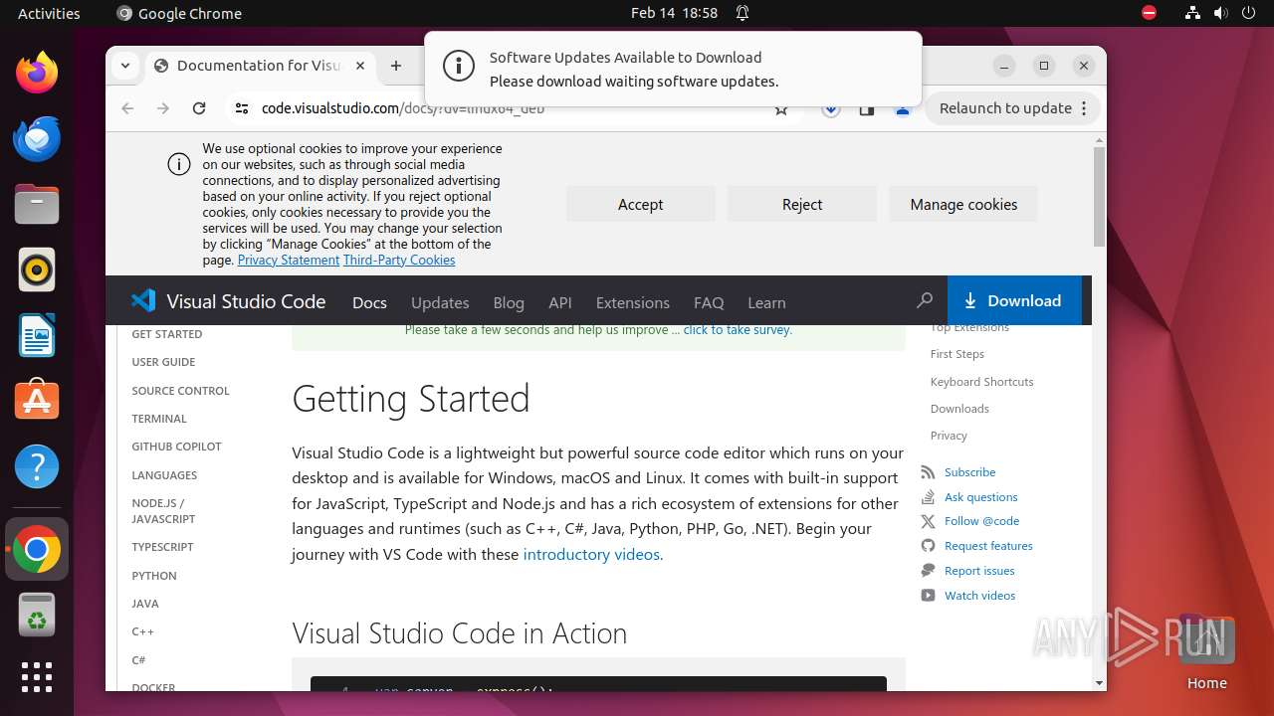Open Relaunch to update menu
This screenshot has height=716, width=1274.
[1013, 108]
